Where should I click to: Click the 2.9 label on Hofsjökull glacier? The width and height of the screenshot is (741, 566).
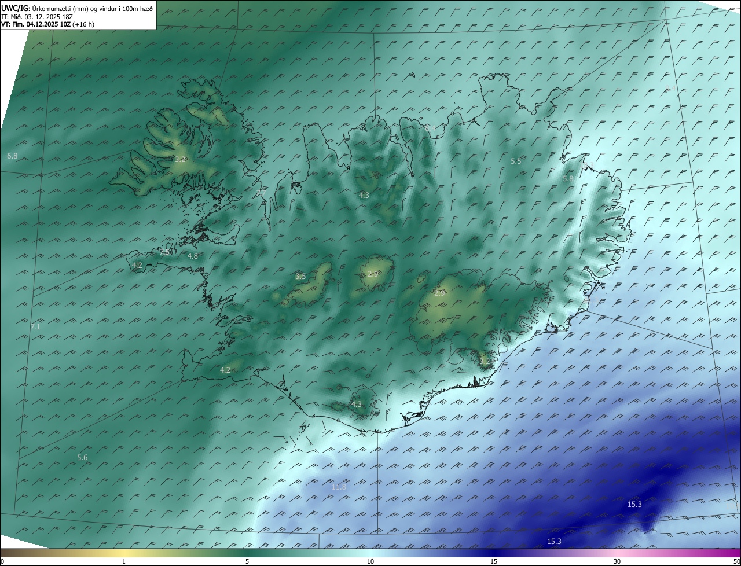point(373,274)
